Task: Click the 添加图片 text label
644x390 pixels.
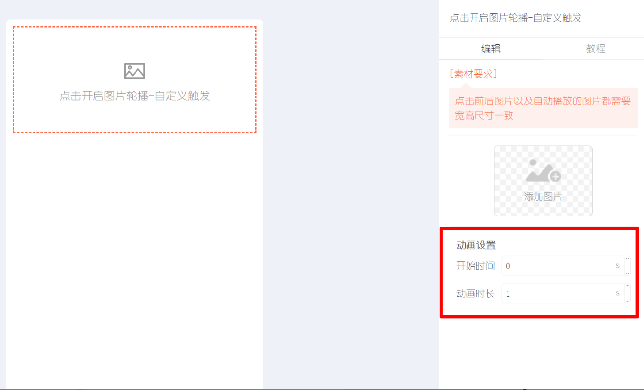Action: pyautogui.click(x=543, y=197)
